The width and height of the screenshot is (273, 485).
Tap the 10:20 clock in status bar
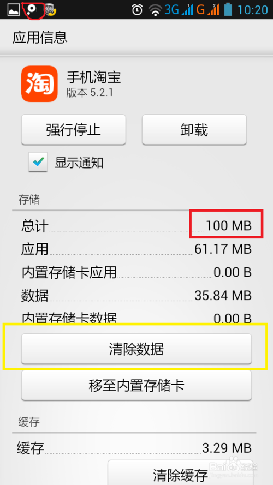click(252, 10)
